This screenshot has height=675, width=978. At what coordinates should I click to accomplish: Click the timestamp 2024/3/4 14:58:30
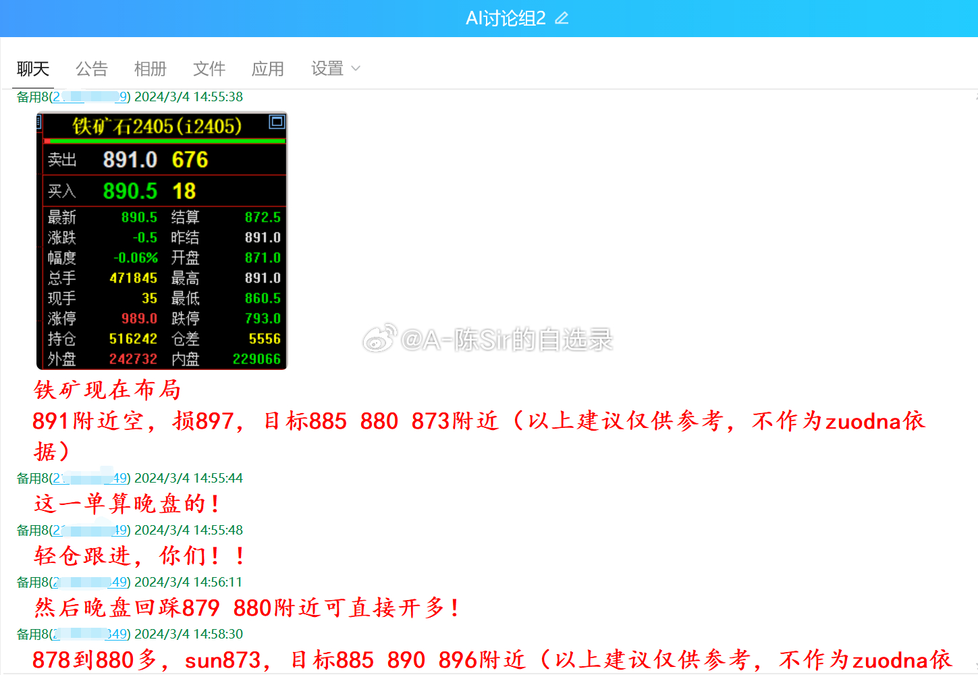(x=188, y=634)
